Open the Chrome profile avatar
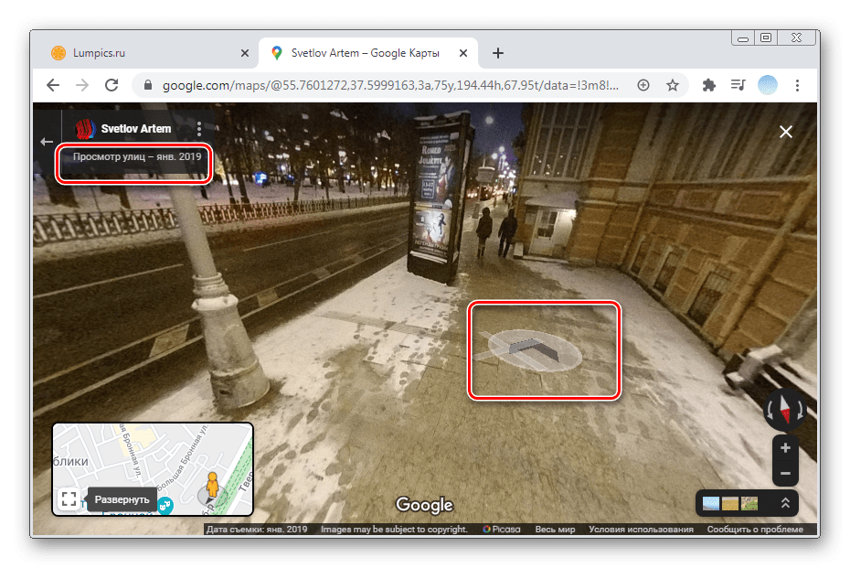Screen dimensions: 850x568 coord(768,85)
